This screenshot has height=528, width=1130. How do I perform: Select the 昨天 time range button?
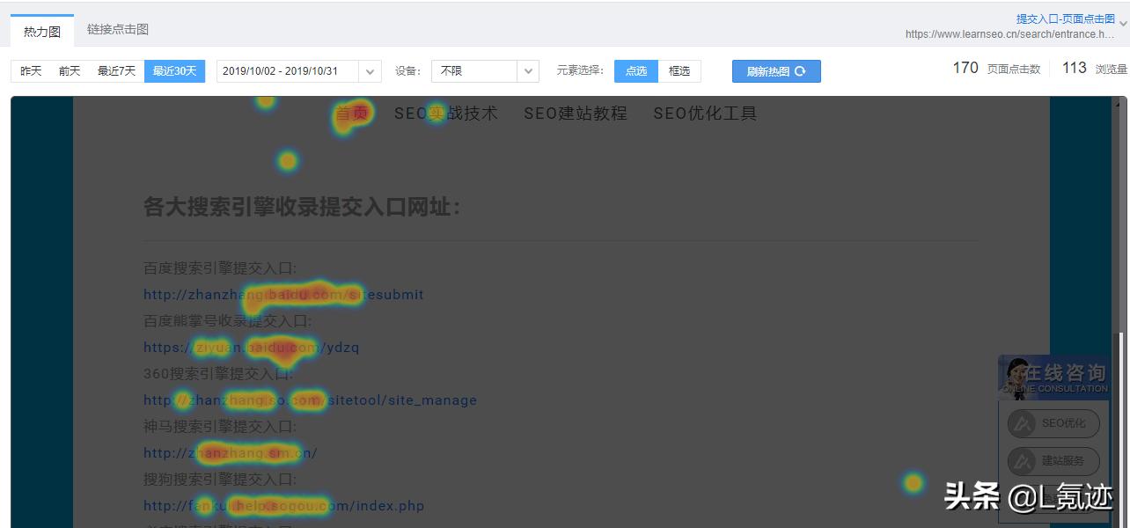coord(31,70)
